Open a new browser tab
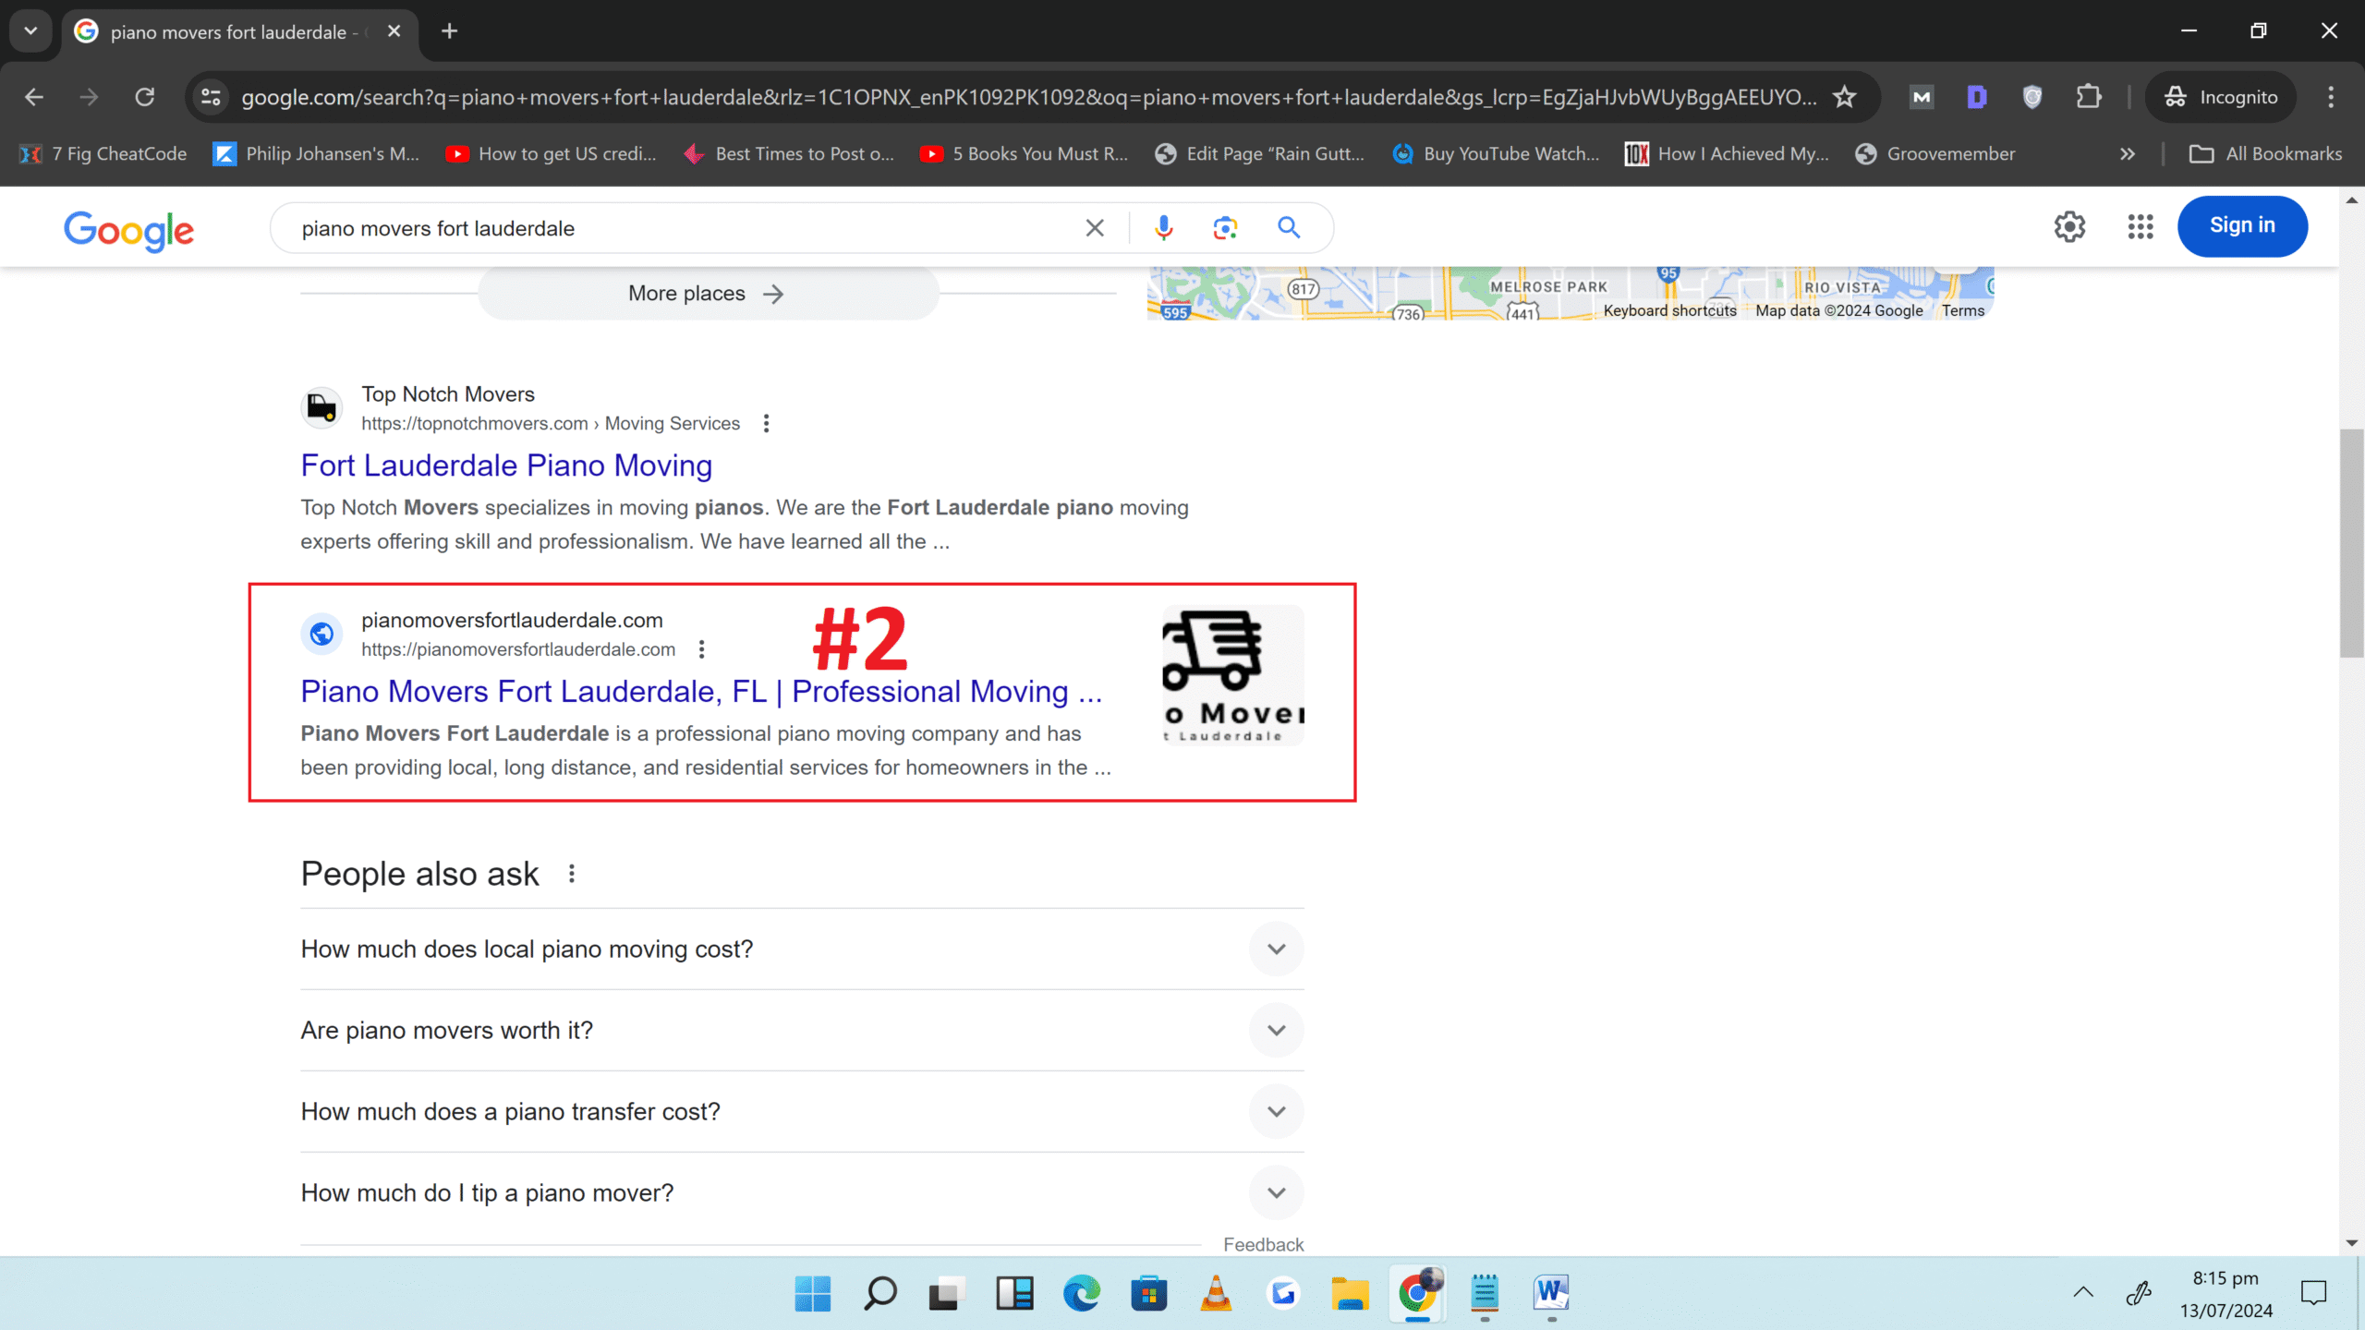The image size is (2365, 1330). click(450, 30)
